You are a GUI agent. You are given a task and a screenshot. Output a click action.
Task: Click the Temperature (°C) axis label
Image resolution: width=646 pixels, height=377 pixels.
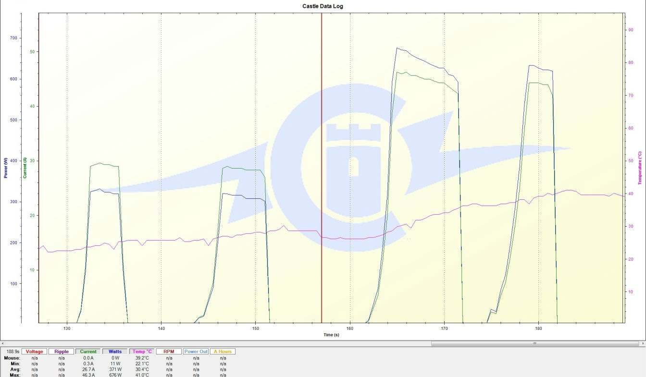[x=640, y=168]
